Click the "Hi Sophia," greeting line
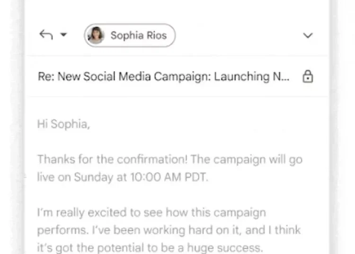This screenshot has height=254, width=355. tap(63, 124)
